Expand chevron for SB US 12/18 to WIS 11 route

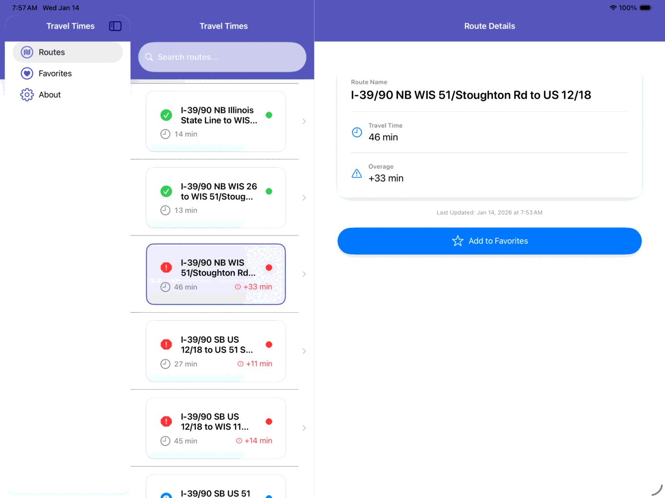coord(304,428)
